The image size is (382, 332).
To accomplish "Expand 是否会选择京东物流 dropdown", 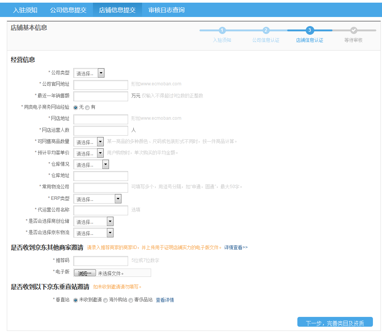I will coord(93,233).
